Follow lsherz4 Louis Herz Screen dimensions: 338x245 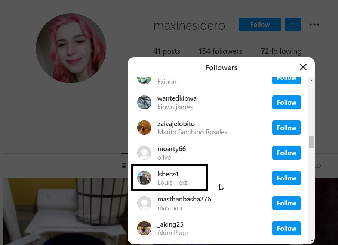pyautogui.click(x=286, y=178)
